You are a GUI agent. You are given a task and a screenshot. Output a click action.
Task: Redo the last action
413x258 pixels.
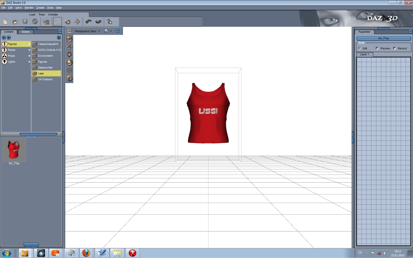point(98,22)
